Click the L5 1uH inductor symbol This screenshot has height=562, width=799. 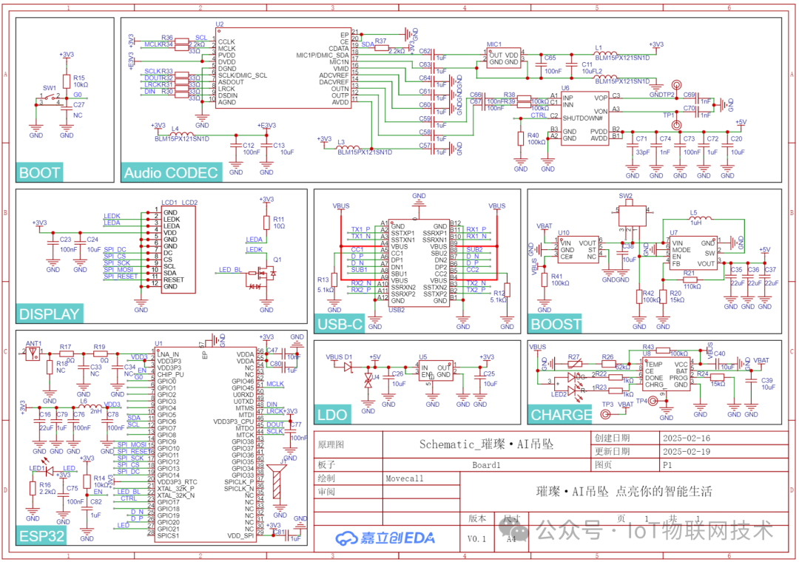(700, 220)
